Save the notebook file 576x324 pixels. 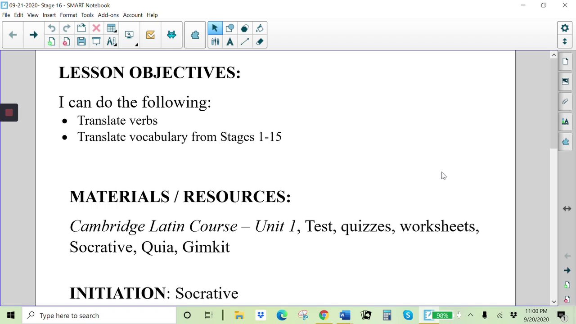(x=81, y=42)
